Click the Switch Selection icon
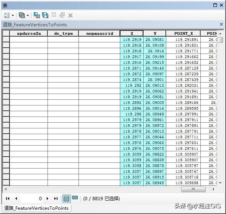226x214 pixels. [x=45, y=15]
